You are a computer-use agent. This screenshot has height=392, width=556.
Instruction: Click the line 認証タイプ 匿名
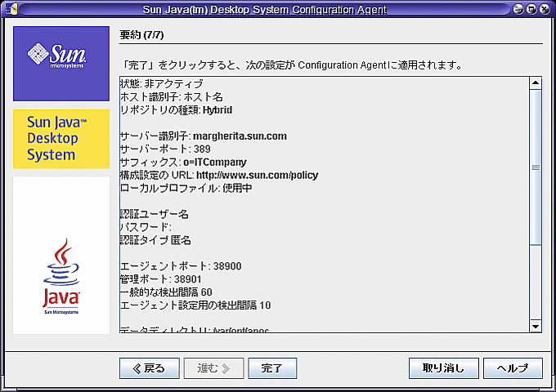[x=155, y=240]
